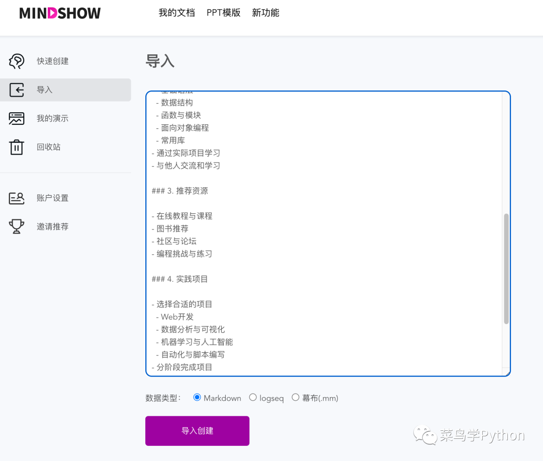The height and width of the screenshot is (461, 543).
Task: Click the My Presentations picture icon
Action: click(16, 119)
